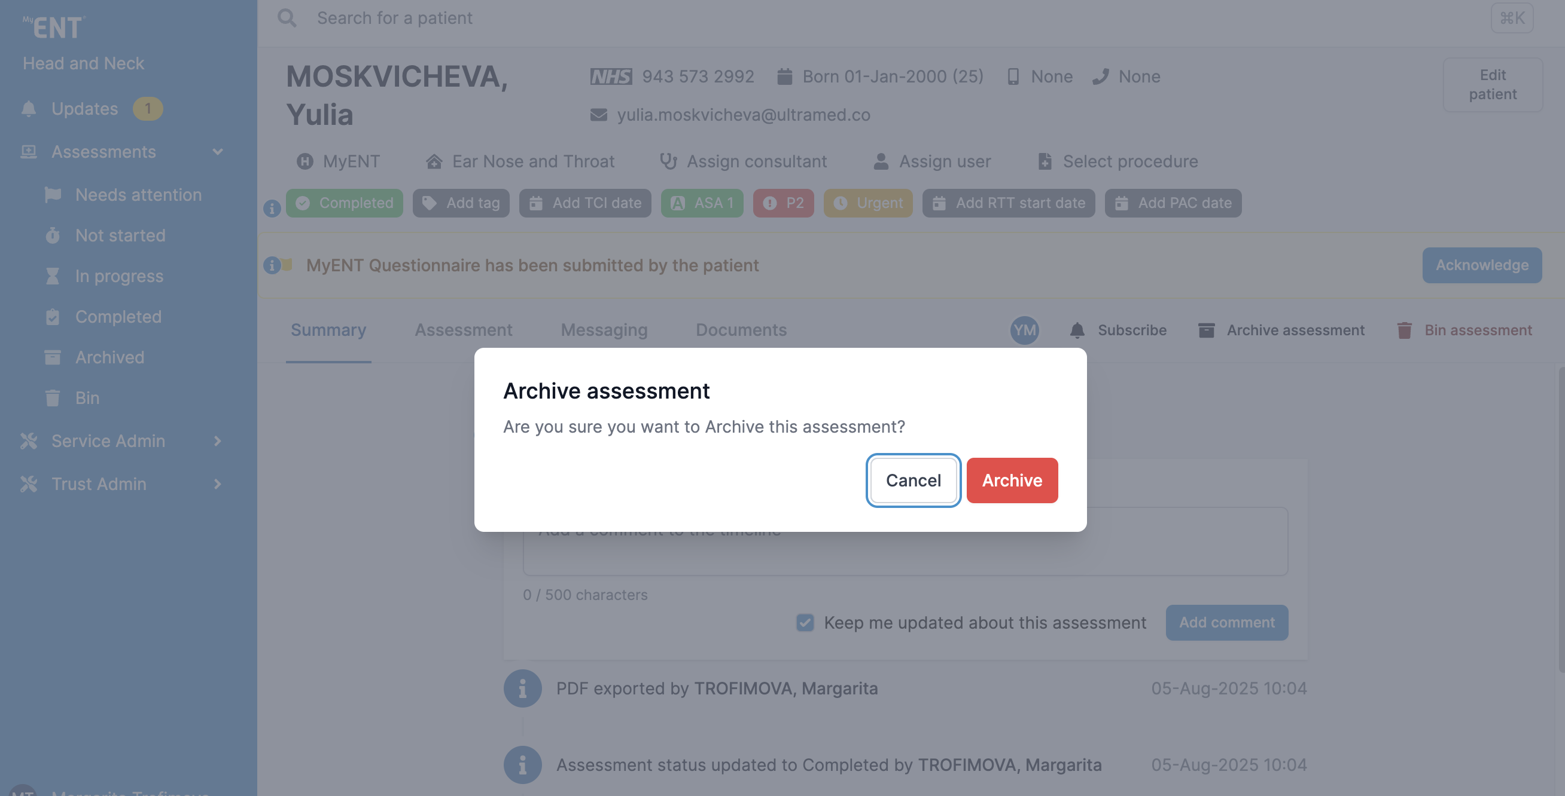Click the Archive assessment box icon
This screenshot has width=1565, height=796.
click(1206, 330)
